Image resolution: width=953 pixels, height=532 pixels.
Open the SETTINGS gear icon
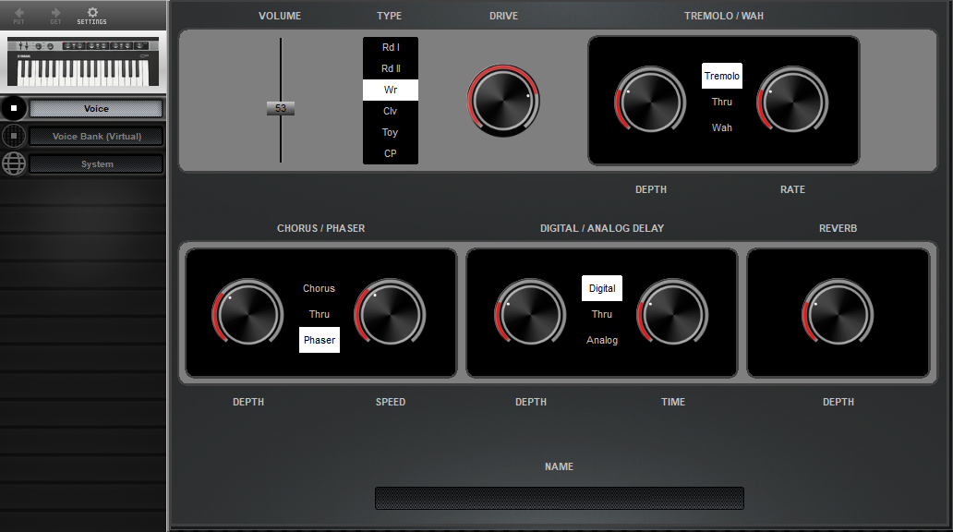pyautogui.click(x=91, y=14)
